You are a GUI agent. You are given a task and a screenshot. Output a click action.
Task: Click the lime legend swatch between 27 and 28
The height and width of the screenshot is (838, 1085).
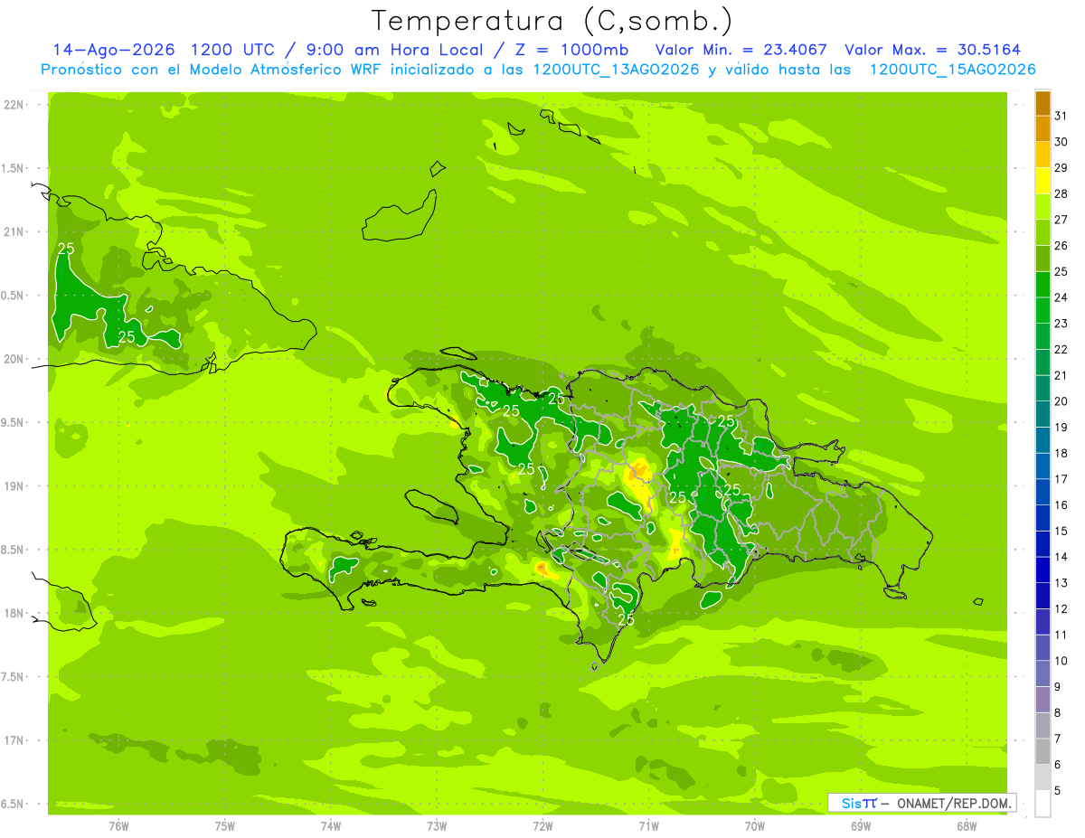[1043, 206]
